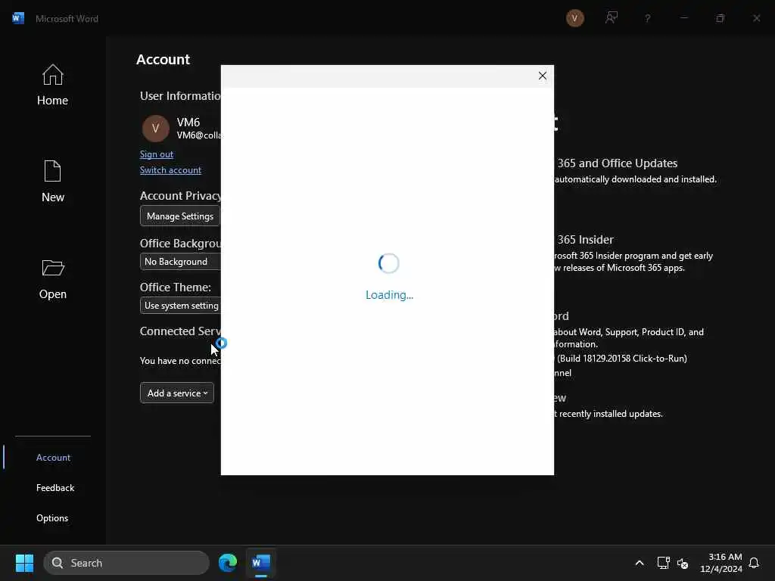Open the Add a service dropdown
This screenshot has width=775, height=581.
(177, 393)
